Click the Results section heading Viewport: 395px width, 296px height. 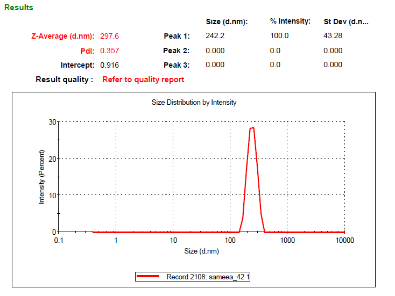point(19,8)
